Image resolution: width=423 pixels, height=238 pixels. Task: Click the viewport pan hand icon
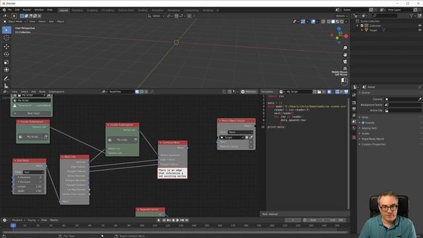click(x=345, y=55)
